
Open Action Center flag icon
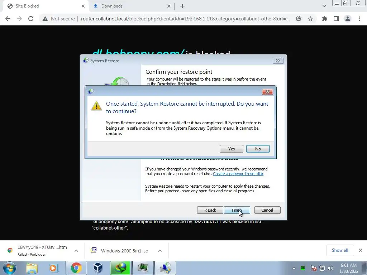[313, 268]
